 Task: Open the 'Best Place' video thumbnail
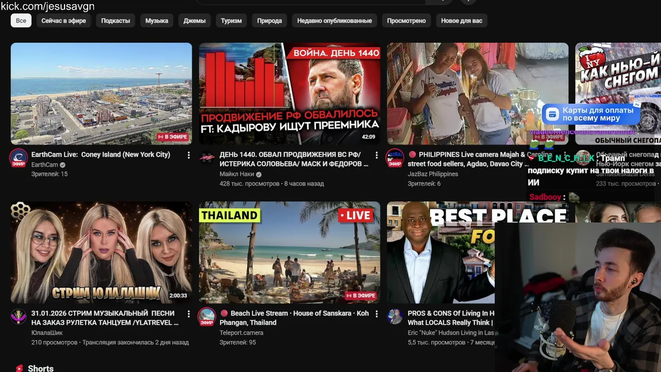[x=441, y=252]
